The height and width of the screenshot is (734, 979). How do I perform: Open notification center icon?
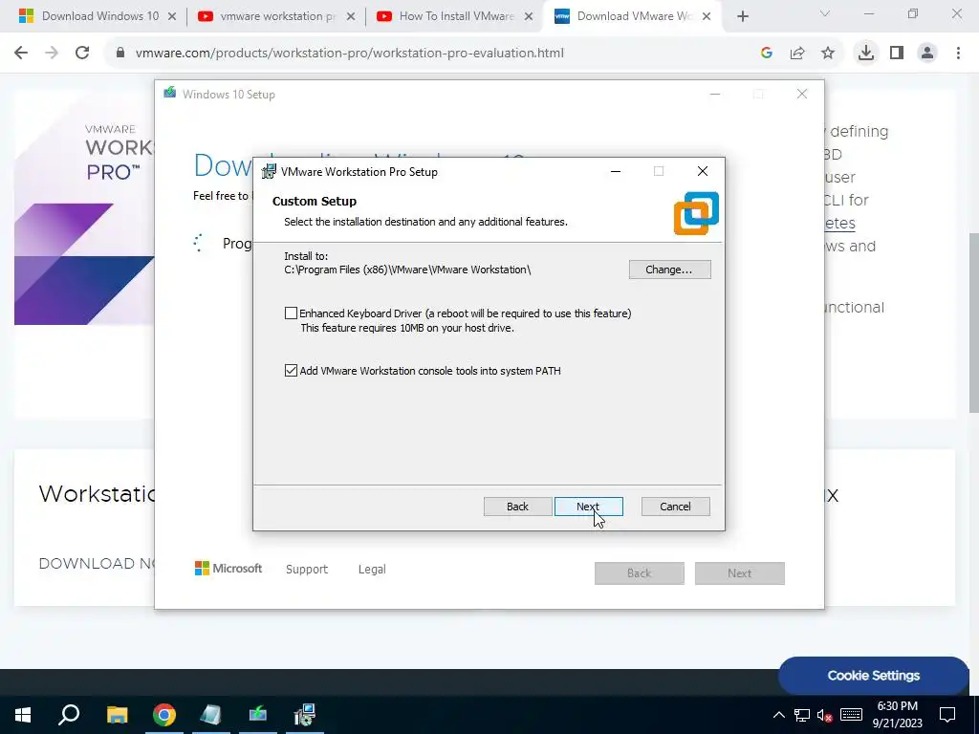coord(947,715)
